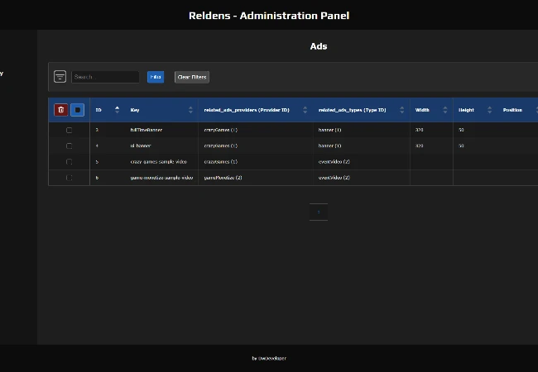The height and width of the screenshot is (372, 538).
Task: Click eventVideo (2) in the crazy-games-sample-video row
Action: tap(334, 162)
